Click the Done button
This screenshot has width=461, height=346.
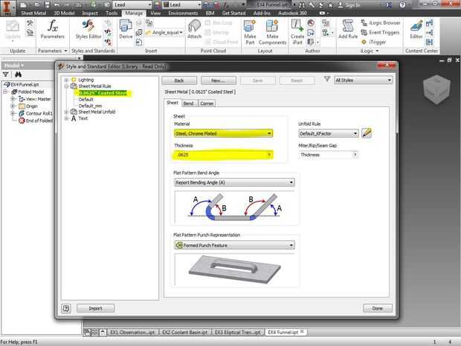tap(377, 308)
